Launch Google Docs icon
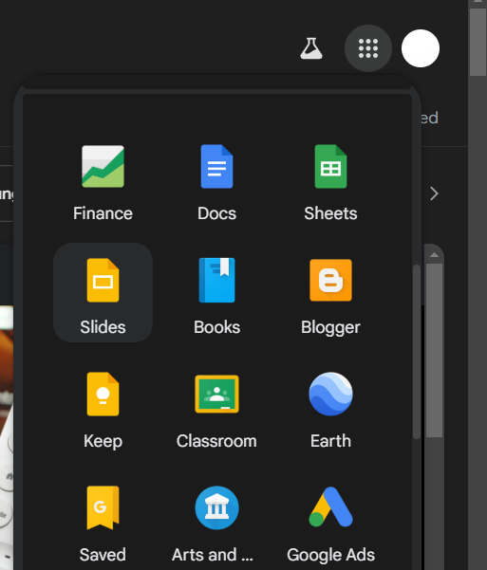487x570 pixels. [x=217, y=167]
